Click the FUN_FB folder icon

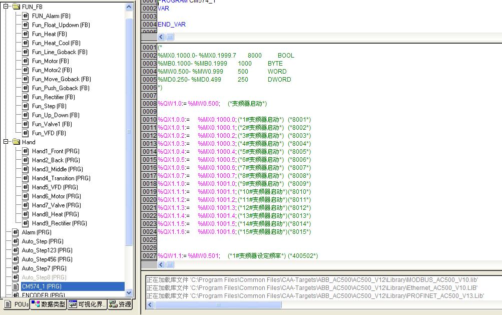click(x=16, y=7)
